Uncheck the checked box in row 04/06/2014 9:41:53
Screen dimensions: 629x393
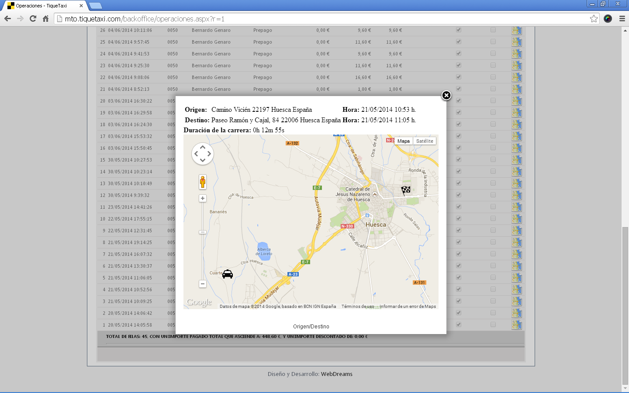[x=458, y=53]
